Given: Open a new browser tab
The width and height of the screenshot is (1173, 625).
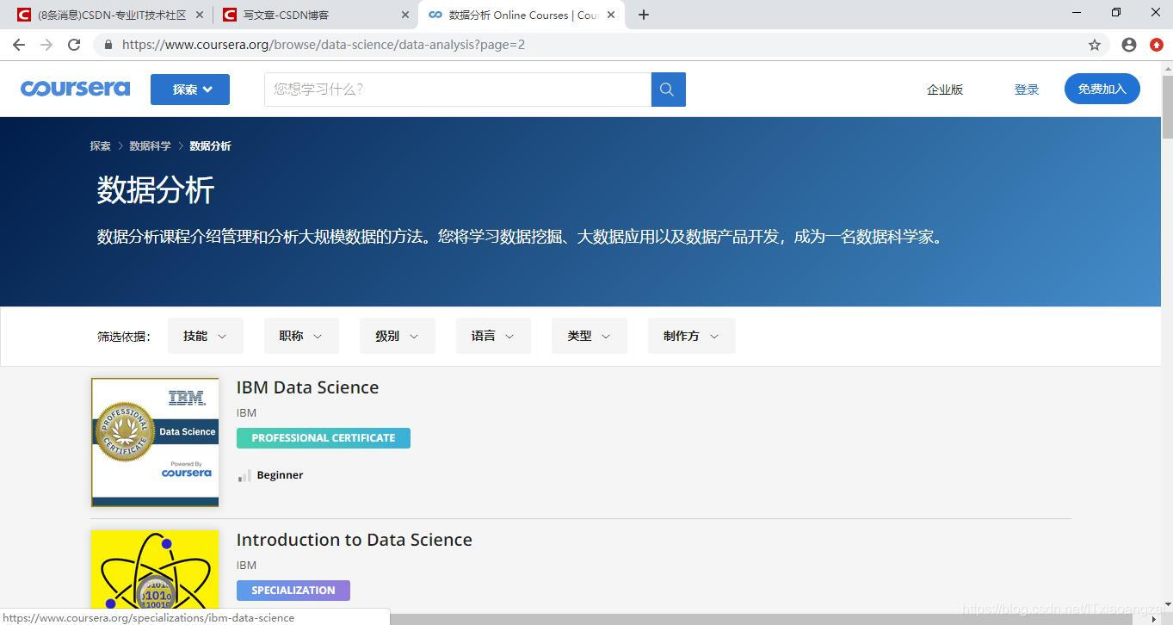Looking at the screenshot, I should (644, 15).
